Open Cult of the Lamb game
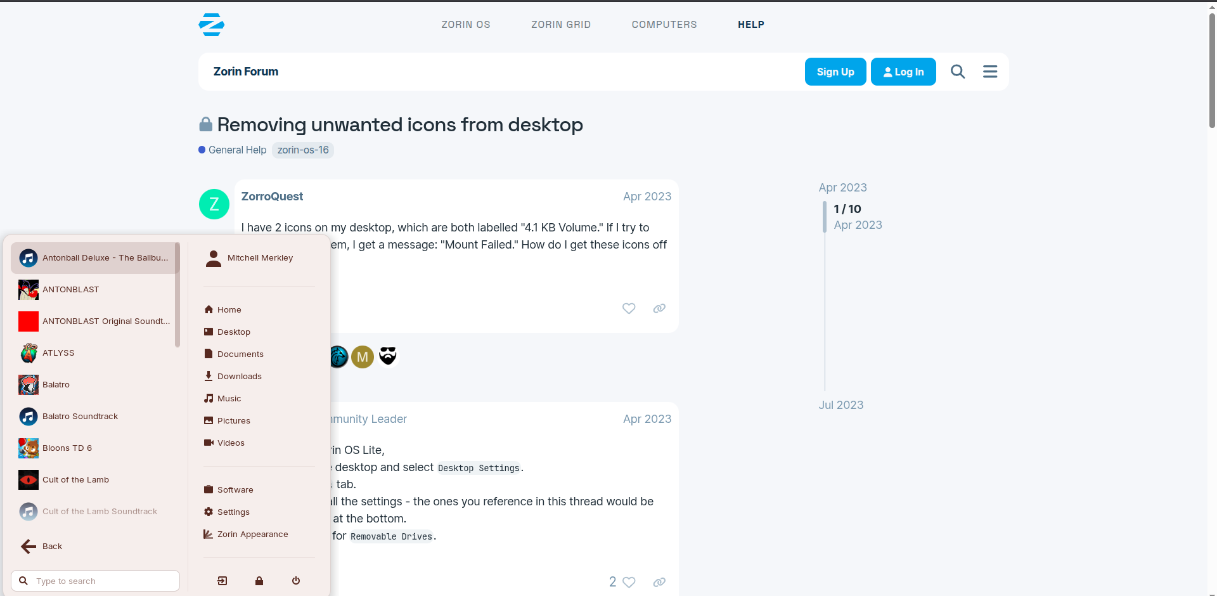 click(x=75, y=480)
